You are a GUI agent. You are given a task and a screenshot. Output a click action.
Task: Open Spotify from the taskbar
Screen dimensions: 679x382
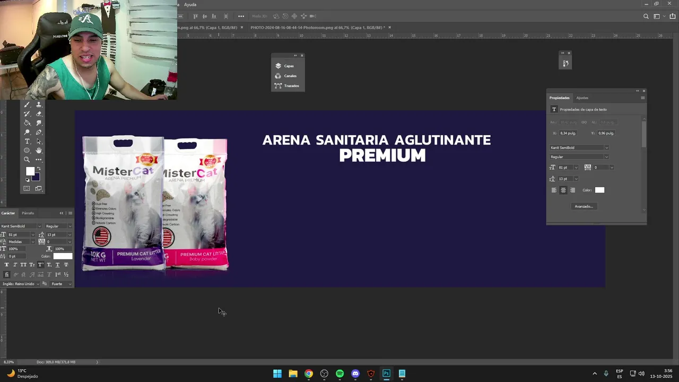point(339,374)
